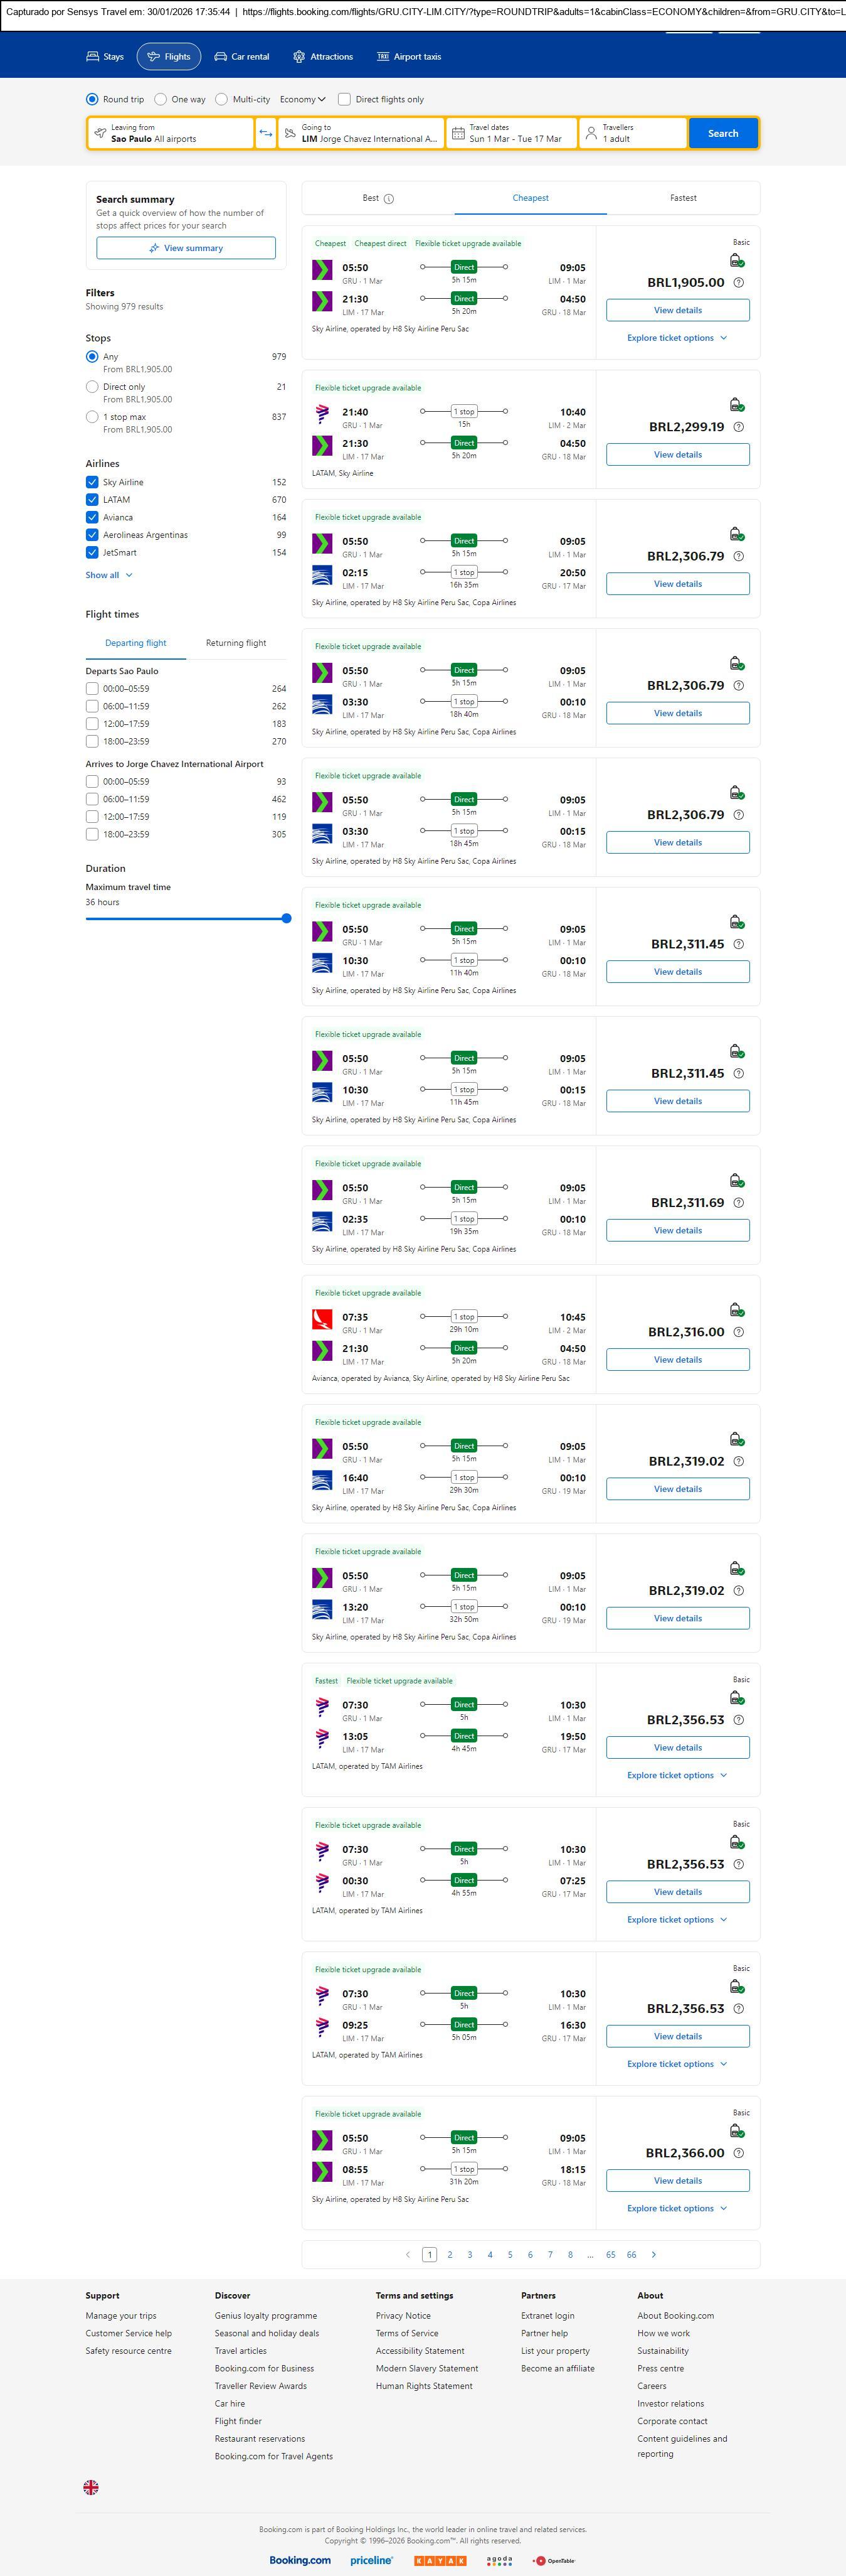
Task: Open the UK flag language selector
Action: point(91,2487)
